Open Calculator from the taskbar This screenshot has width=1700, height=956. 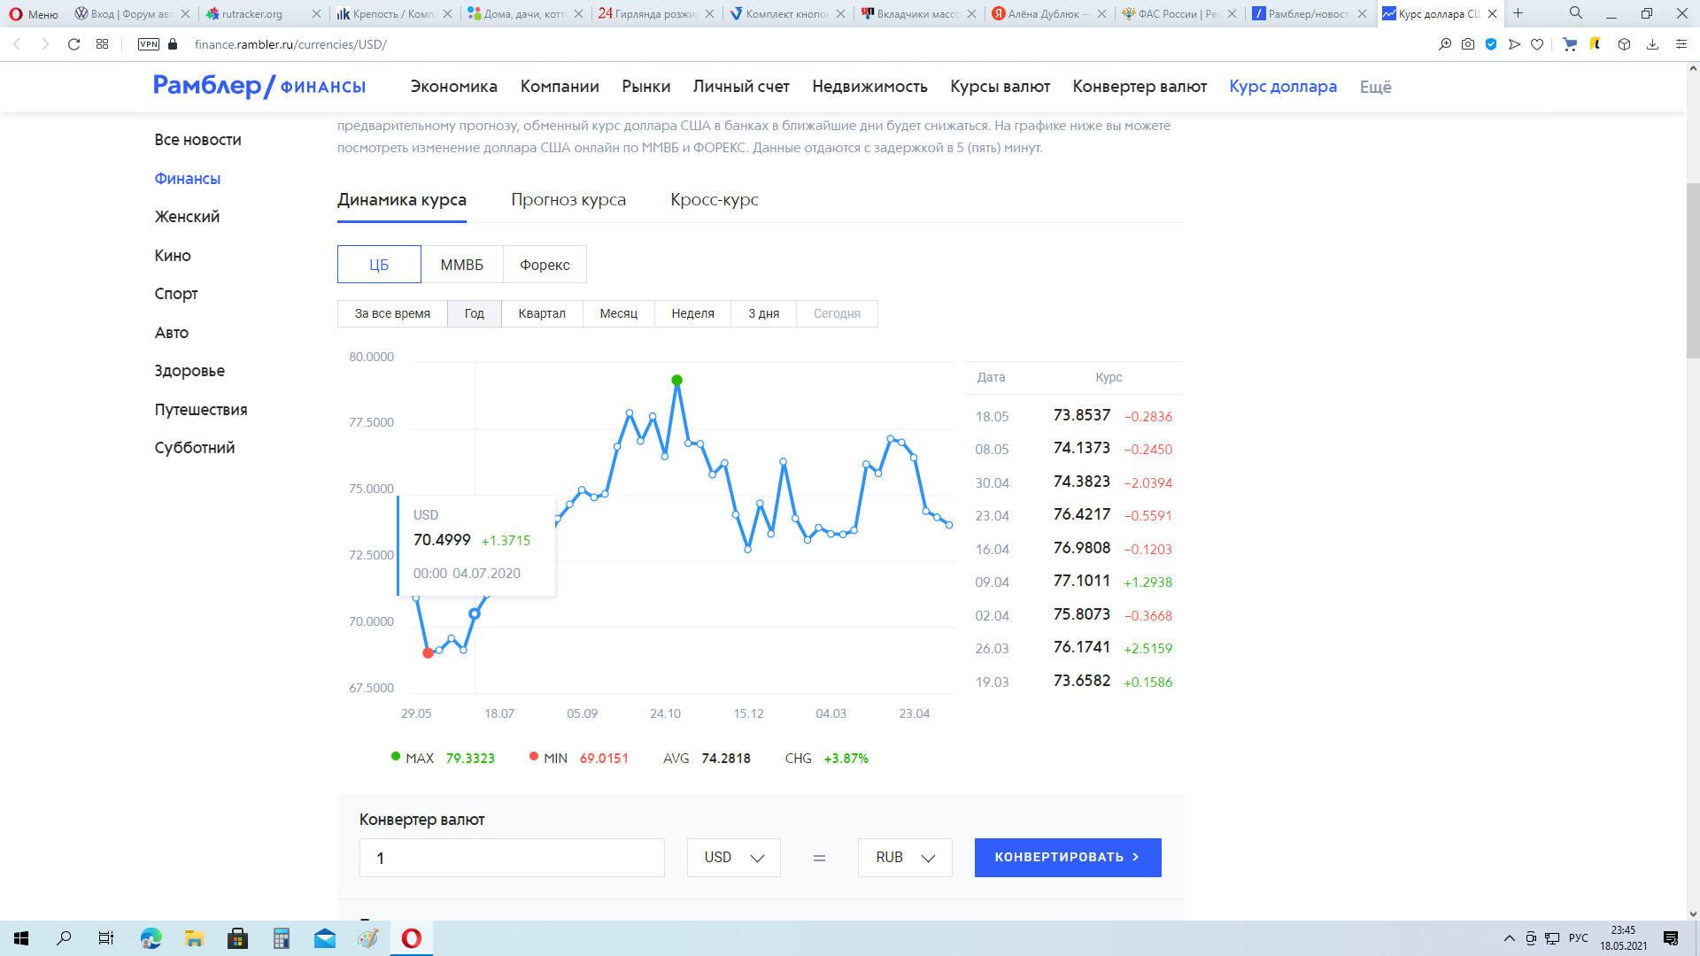(281, 938)
